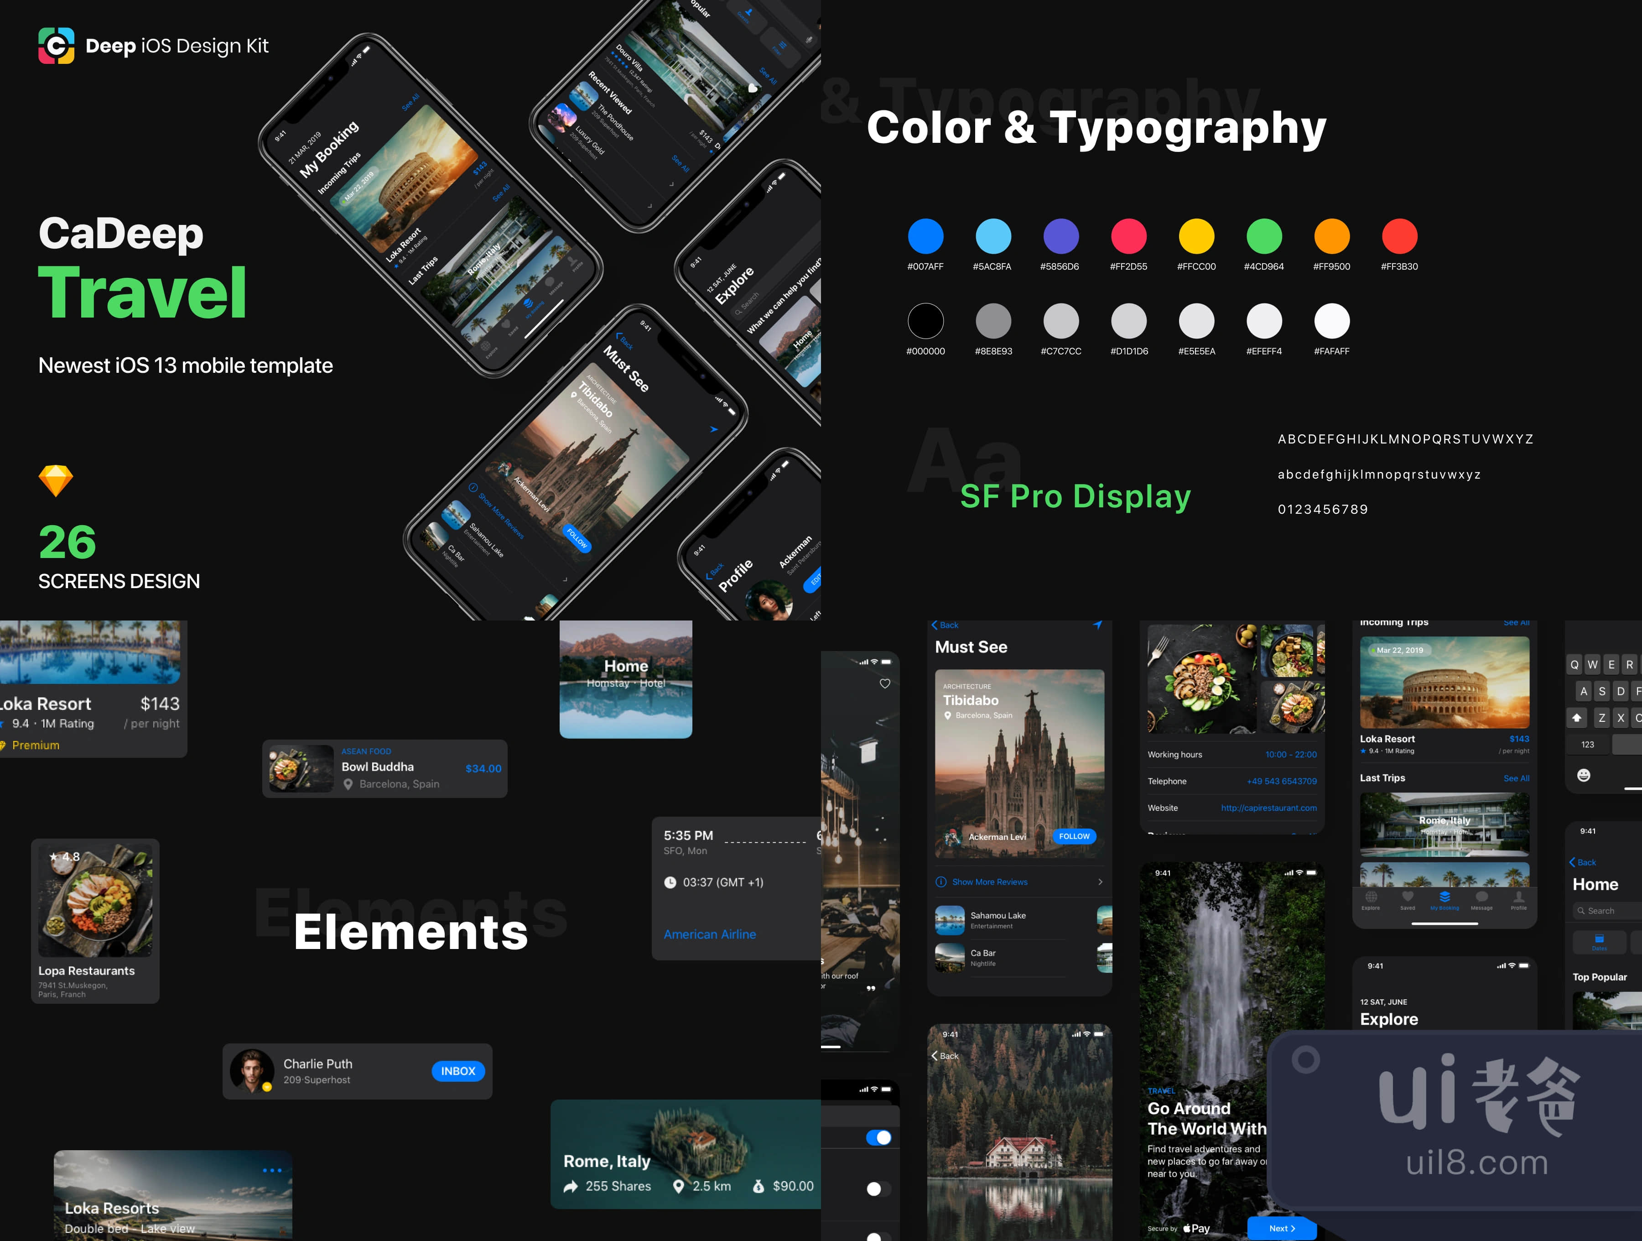The image size is (1642, 1241).
Task: Select the #FFCC00 yellow swatch
Action: point(1197,236)
